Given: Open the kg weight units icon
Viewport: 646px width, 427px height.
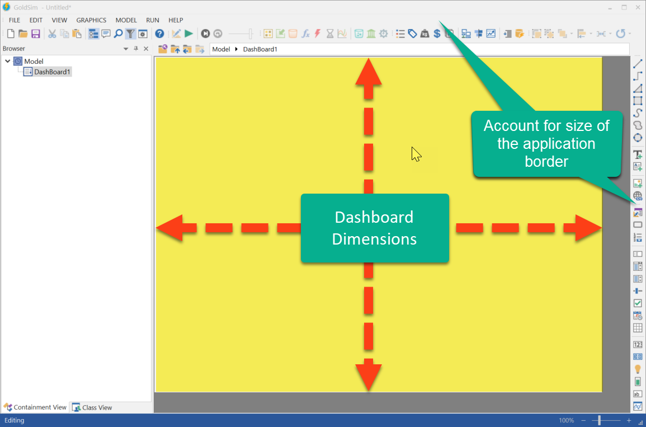Looking at the screenshot, I should pos(425,34).
